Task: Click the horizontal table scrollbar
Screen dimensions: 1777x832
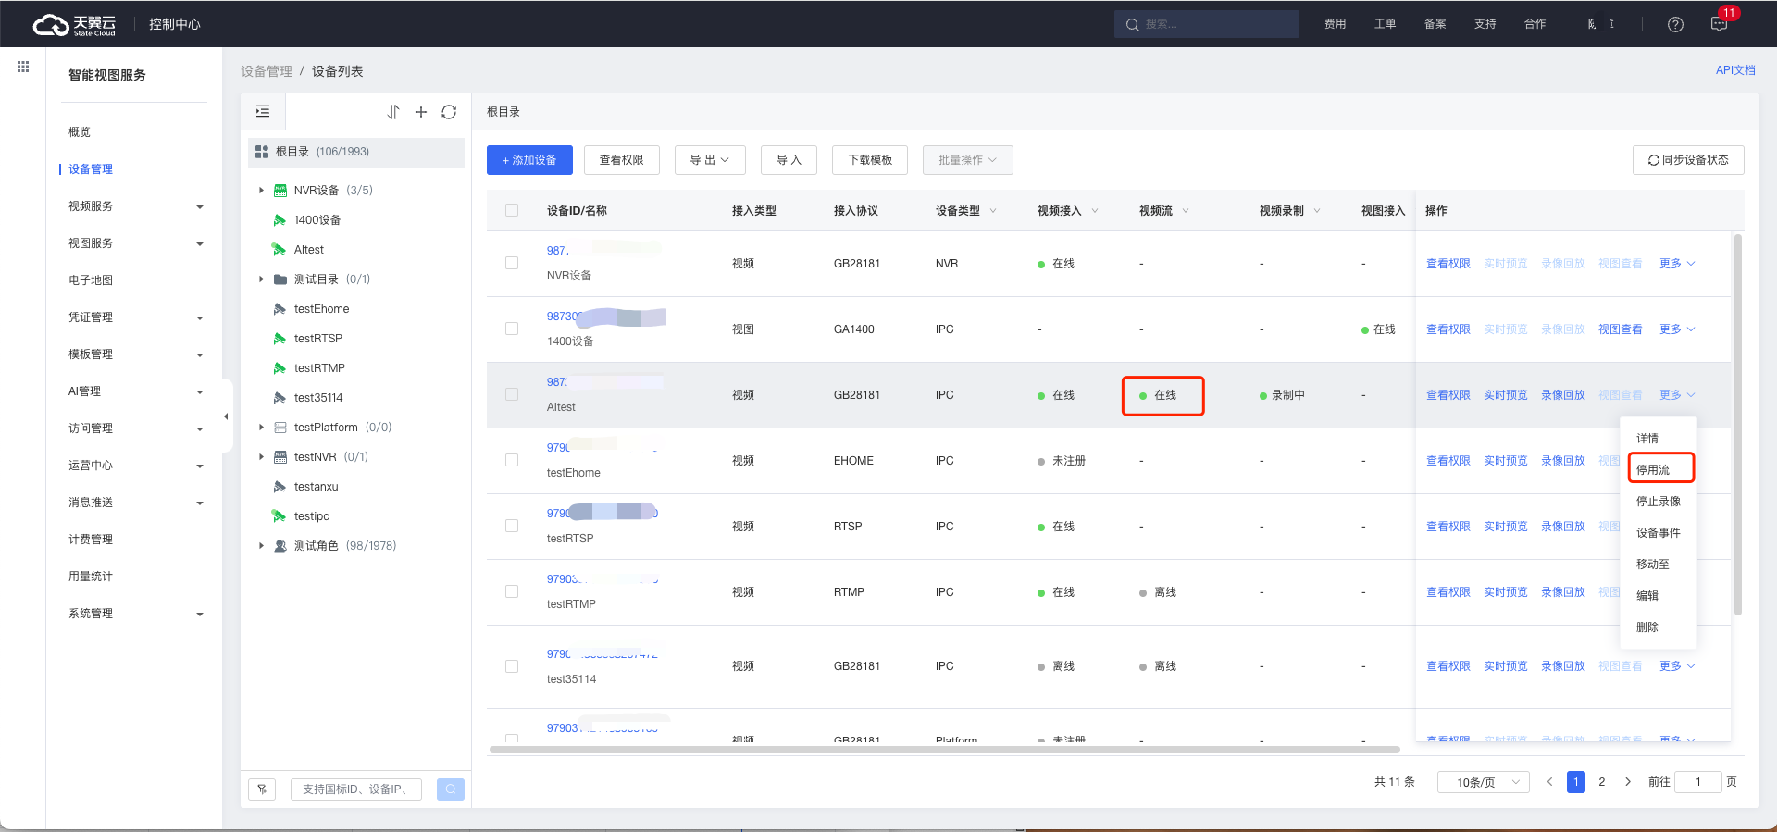Action: (x=944, y=750)
